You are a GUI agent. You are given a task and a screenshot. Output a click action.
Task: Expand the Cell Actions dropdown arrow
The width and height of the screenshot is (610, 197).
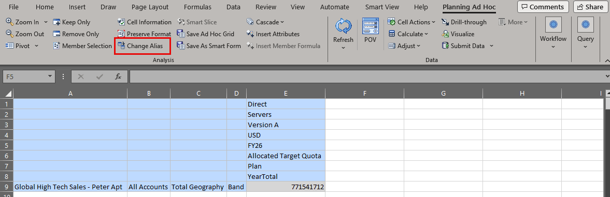pos(433,22)
